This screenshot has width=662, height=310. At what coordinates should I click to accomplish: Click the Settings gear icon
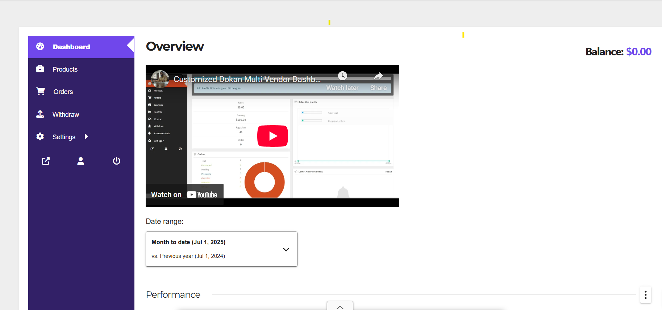click(40, 136)
